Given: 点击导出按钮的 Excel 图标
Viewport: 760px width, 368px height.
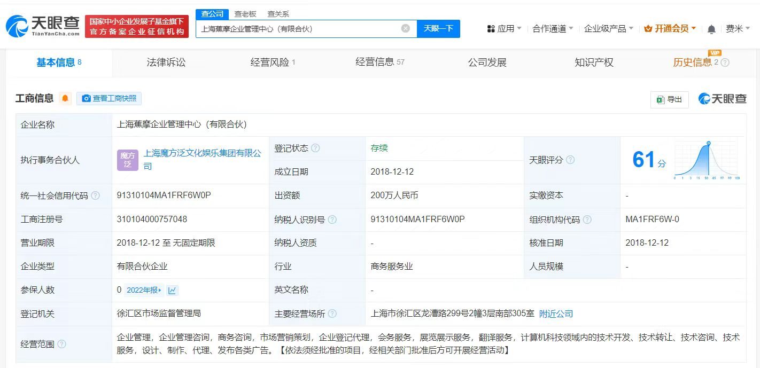Looking at the screenshot, I should (x=661, y=100).
